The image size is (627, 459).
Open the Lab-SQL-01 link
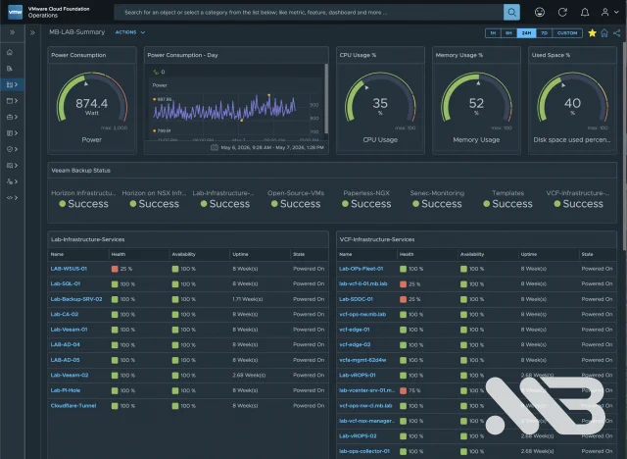tap(66, 283)
